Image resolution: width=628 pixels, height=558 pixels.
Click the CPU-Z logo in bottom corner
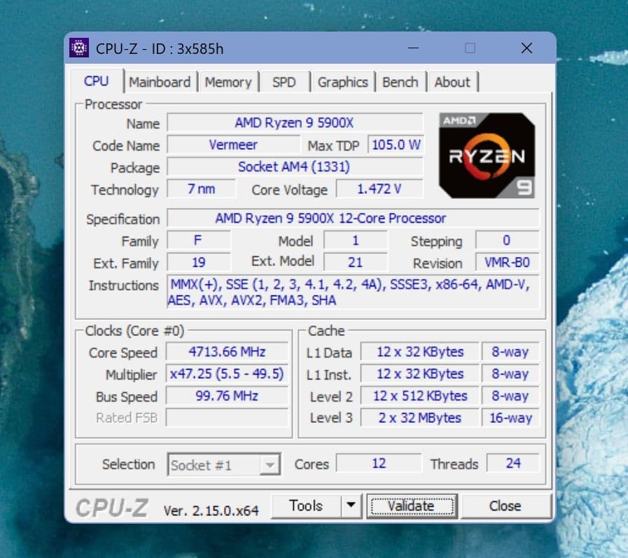coord(112,505)
